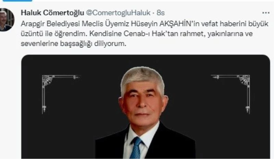
Task: Click the man's face in the image
Action: tap(142, 103)
